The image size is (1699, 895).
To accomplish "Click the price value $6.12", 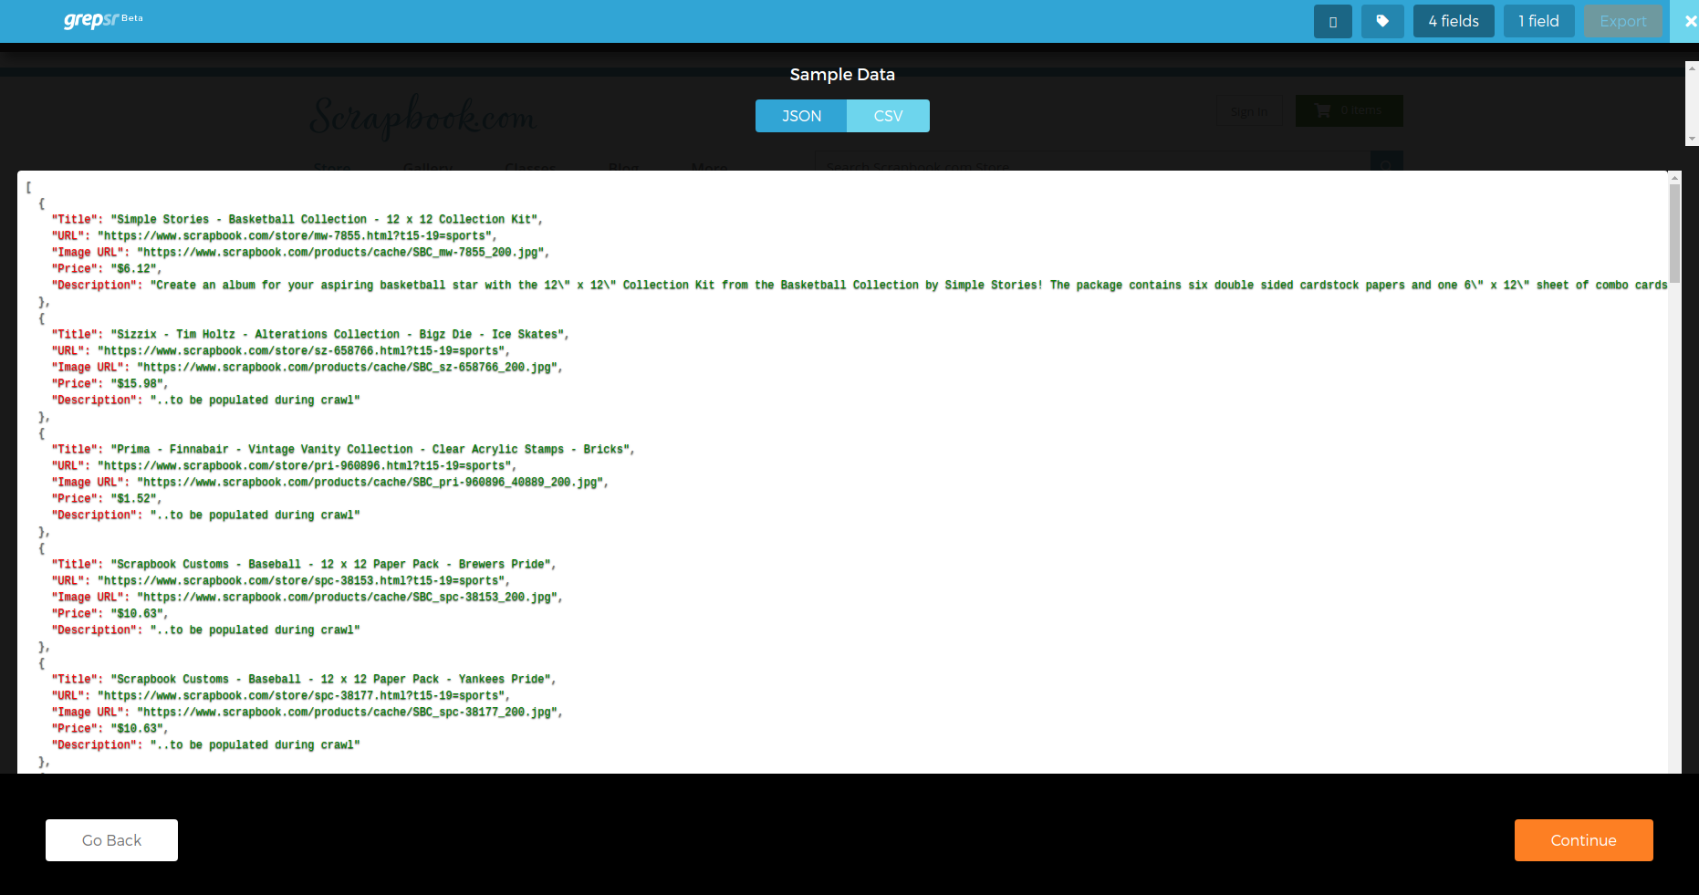I will pos(133,269).
